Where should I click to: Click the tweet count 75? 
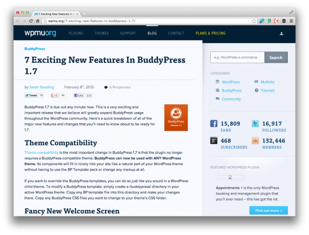click(41, 95)
